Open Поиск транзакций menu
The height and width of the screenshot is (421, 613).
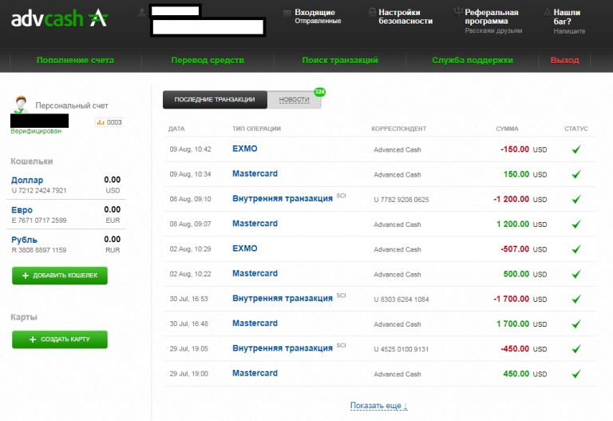tap(340, 60)
